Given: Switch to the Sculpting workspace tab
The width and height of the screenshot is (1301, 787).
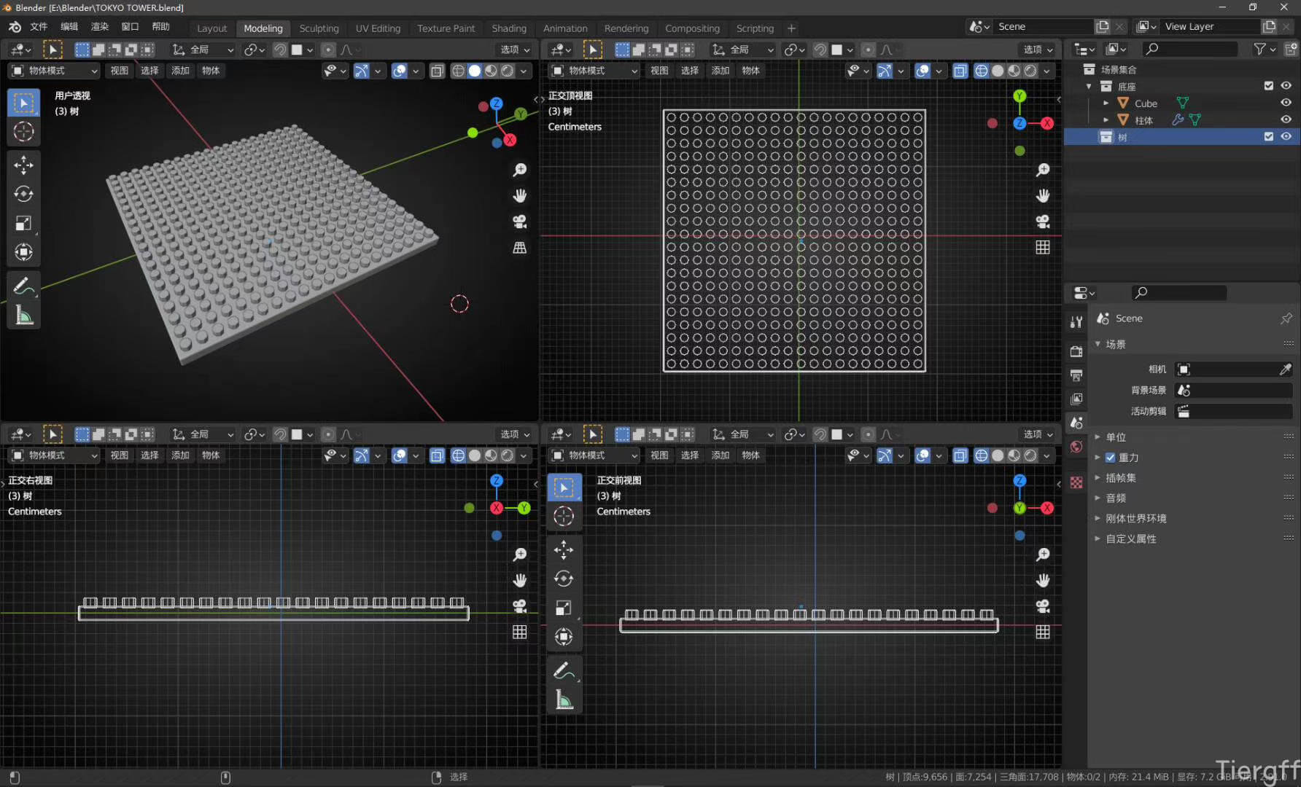Looking at the screenshot, I should [319, 28].
